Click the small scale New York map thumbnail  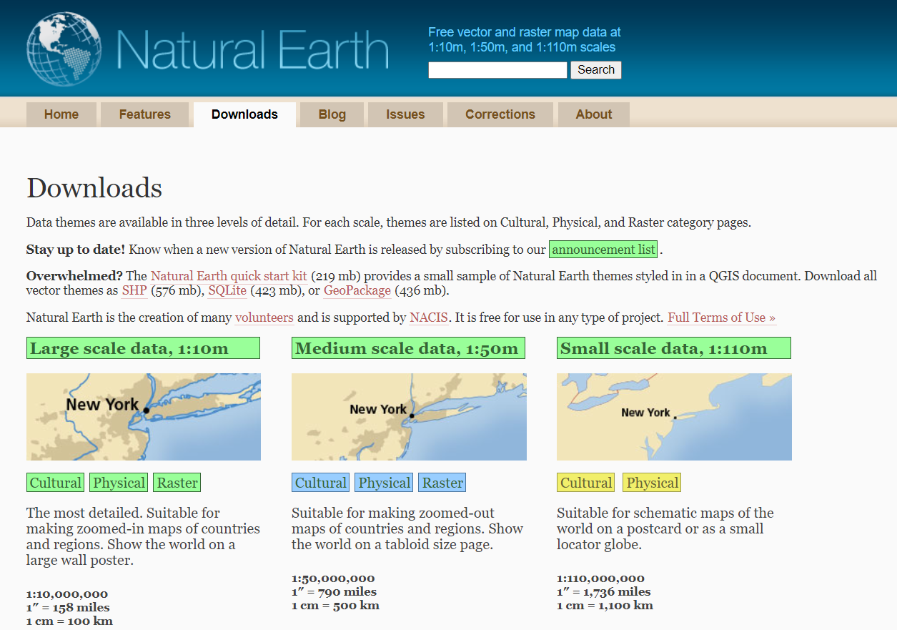point(673,416)
